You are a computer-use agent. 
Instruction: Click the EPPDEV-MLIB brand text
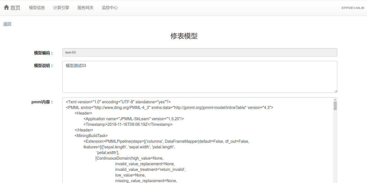(353, 8)
